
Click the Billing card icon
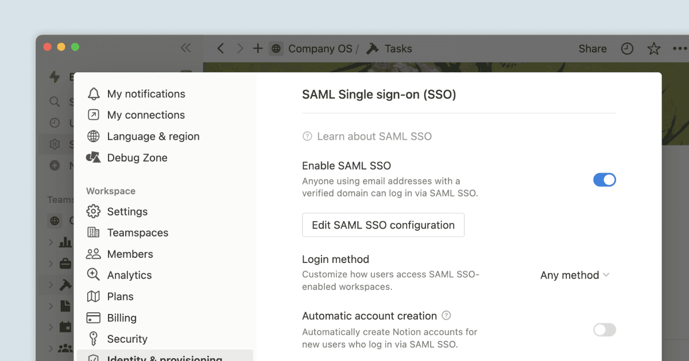[x=94, y=317]
